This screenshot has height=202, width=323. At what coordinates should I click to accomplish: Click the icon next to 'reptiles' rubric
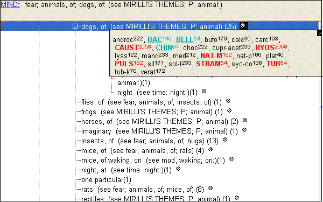pos(237,198)
